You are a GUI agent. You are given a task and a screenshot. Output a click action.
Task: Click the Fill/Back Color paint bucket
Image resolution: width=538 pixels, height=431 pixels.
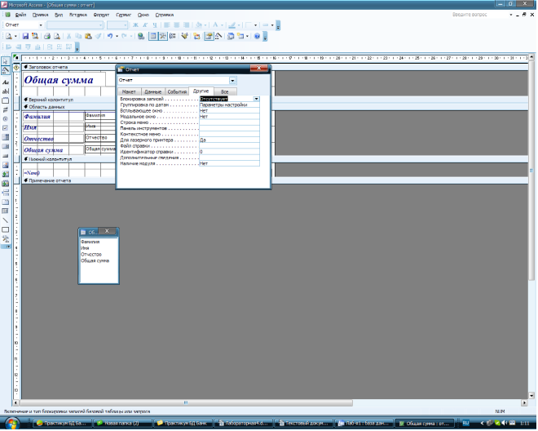pyautogui.click(x=199, y=25)
